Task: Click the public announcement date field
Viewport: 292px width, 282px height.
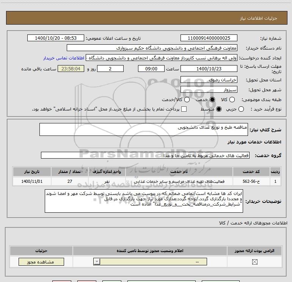Action: point(56,38)
